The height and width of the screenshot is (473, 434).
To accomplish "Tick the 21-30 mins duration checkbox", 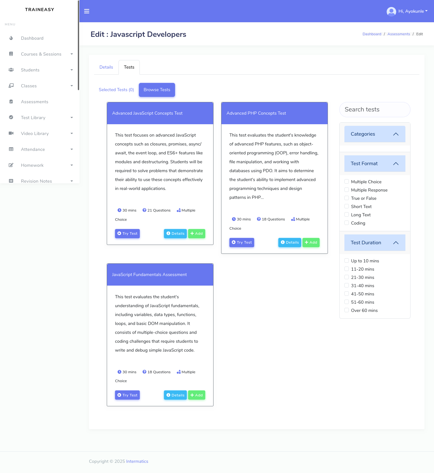I will click(x=347, y=277).
